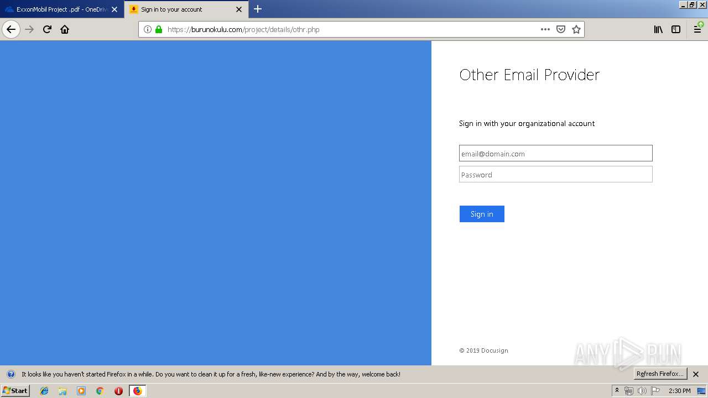The image size is (708, 398).
Task: Open the media player taskbar icon
Action: pyautogui.click(x=81, y=391)
